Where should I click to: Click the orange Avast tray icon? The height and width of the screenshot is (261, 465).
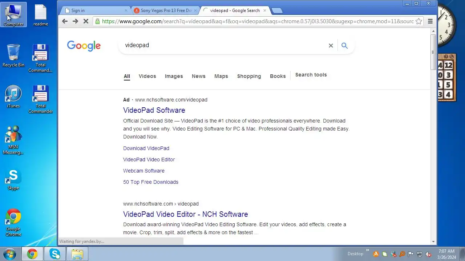pyautogui.click(x=376, y=254)
